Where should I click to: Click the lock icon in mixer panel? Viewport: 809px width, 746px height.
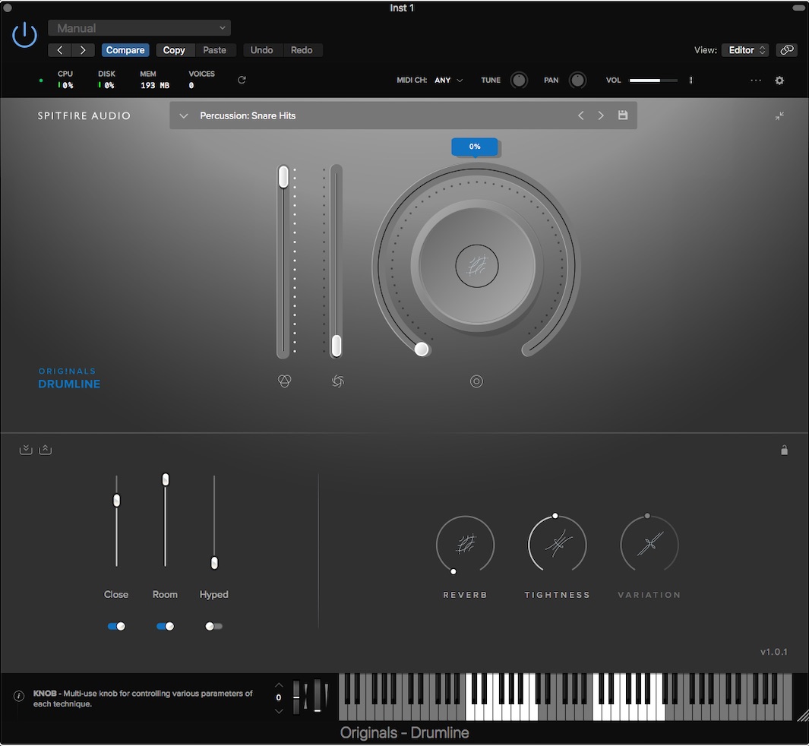784,450
